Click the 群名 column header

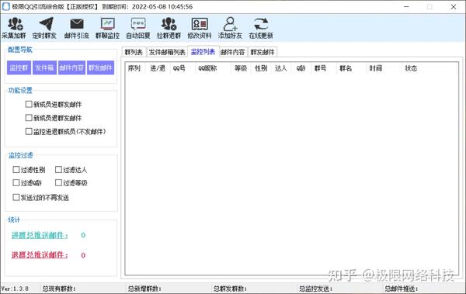coord(351,68)
